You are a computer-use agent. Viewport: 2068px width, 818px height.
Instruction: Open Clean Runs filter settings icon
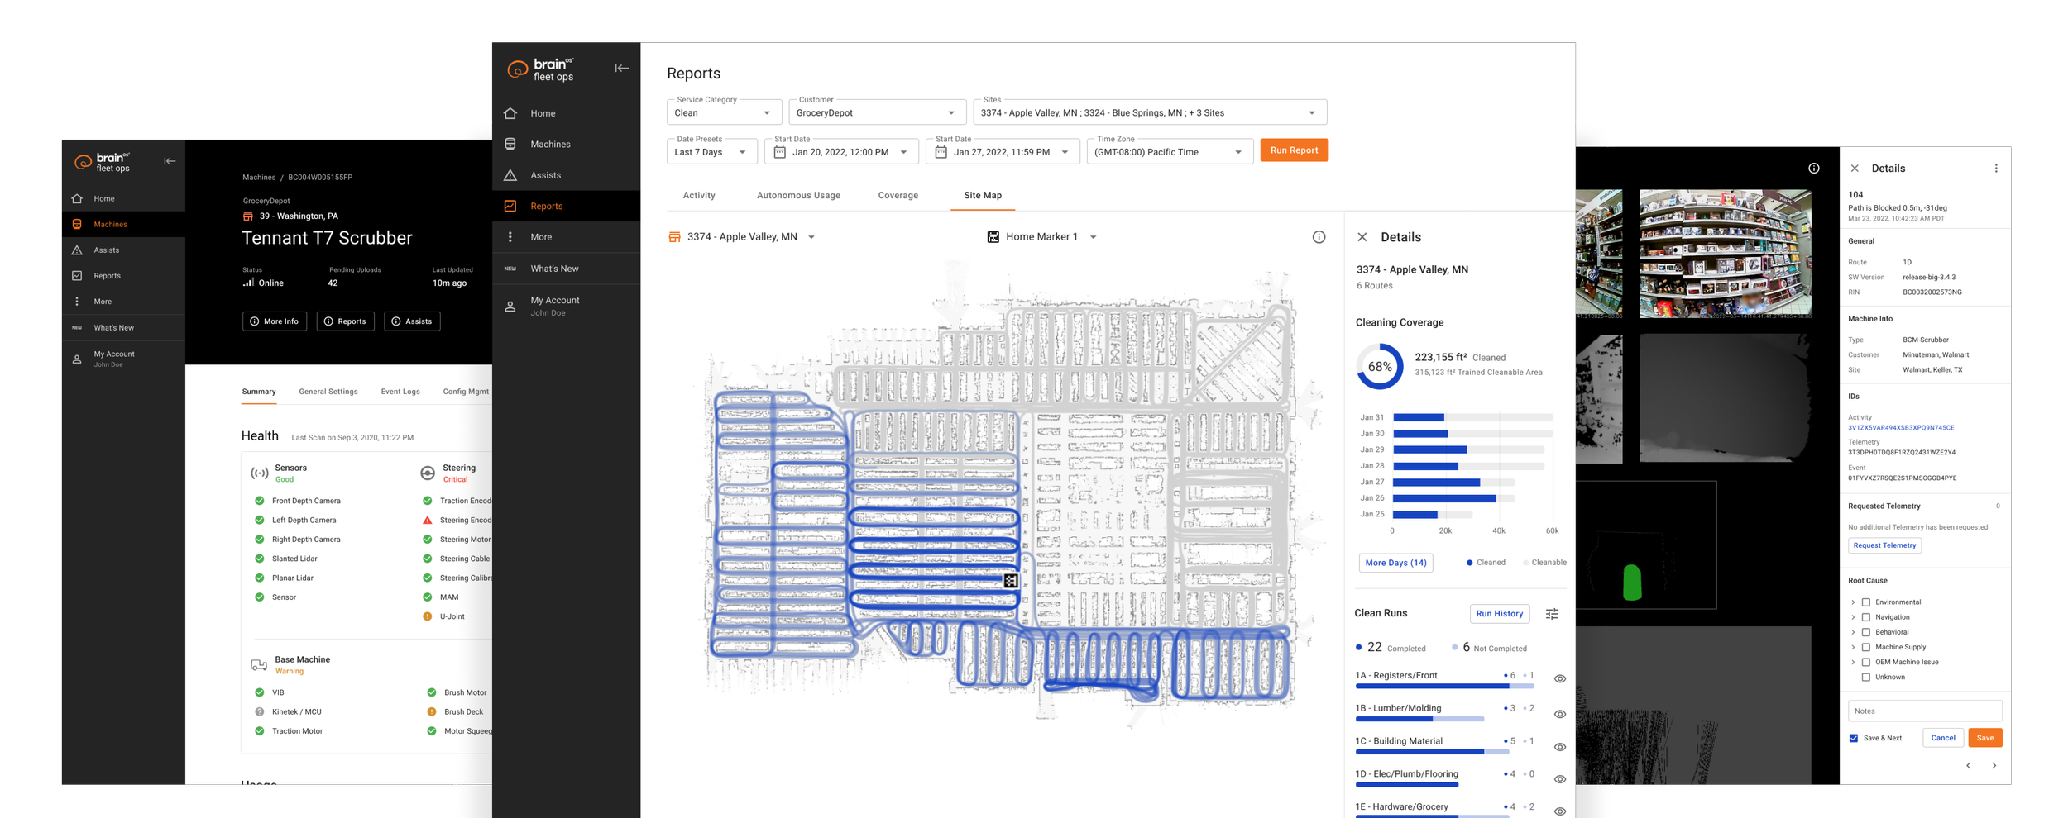point(1552,614)
